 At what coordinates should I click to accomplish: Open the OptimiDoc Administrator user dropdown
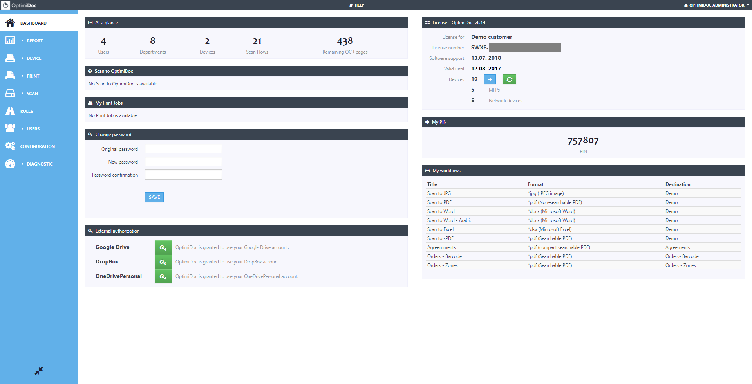click(716, 5)
